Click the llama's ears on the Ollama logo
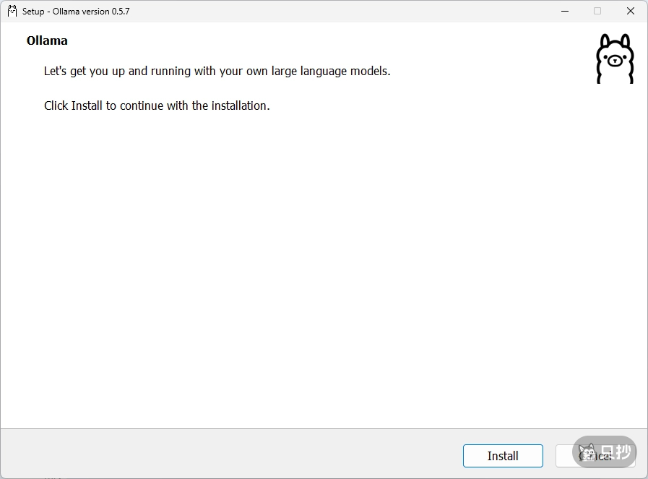 click(x=614, y=40)
